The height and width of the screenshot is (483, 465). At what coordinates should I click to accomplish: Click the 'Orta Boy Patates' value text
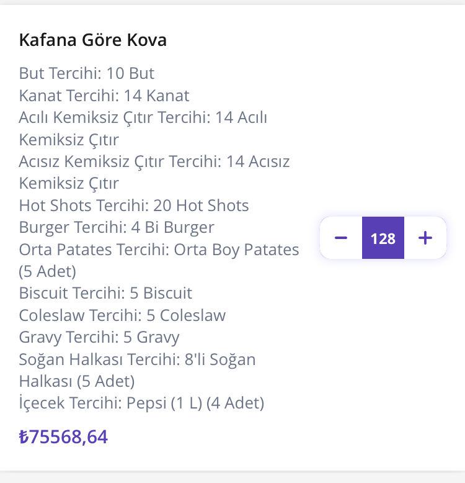[236, 250]
